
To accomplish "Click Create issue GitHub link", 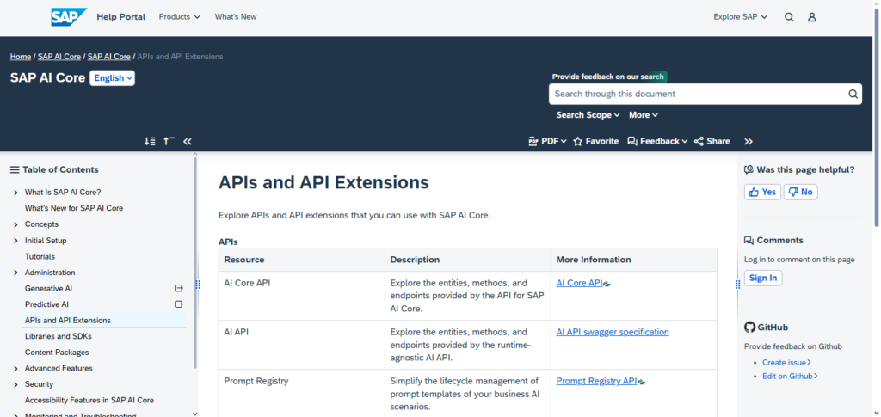I will click(x=786, y=363).
